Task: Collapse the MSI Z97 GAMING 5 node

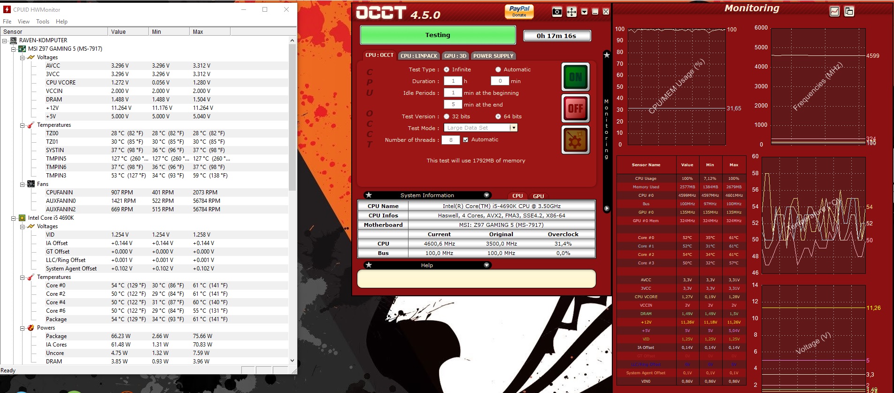Action: [13, 49]
